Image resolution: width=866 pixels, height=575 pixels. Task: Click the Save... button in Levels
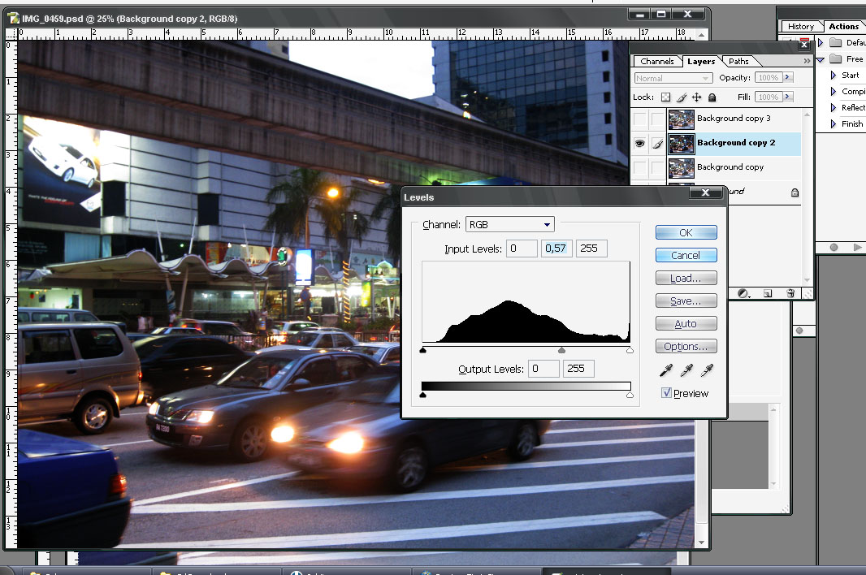coord(686,300)
